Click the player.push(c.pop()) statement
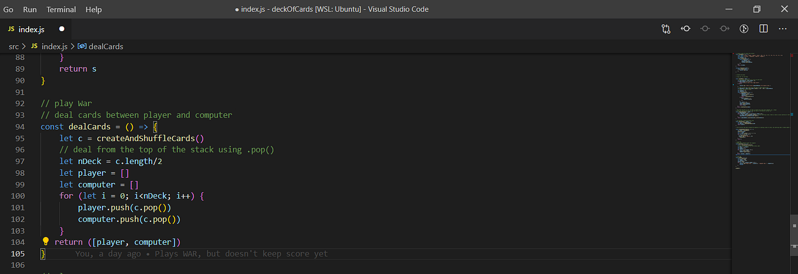798x274 pixels. [124, 208]
